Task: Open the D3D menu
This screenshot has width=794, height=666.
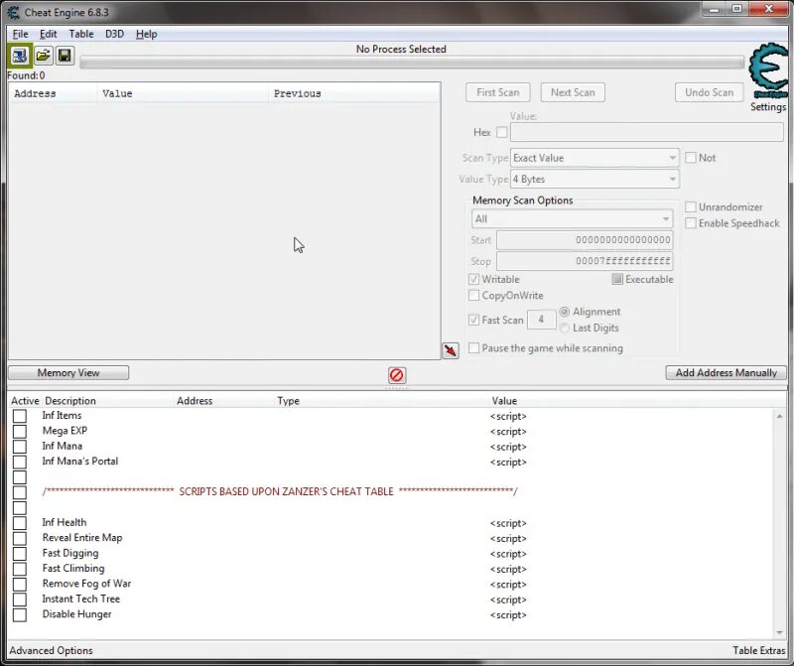Action: click(114, 34)
